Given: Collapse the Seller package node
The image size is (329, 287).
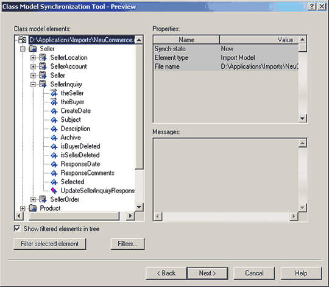Looking at the screenshot, I should (23, 49).
